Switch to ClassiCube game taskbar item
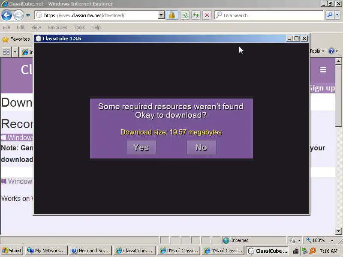This screenshot has width=343, height=257. (x=267, y=251)
